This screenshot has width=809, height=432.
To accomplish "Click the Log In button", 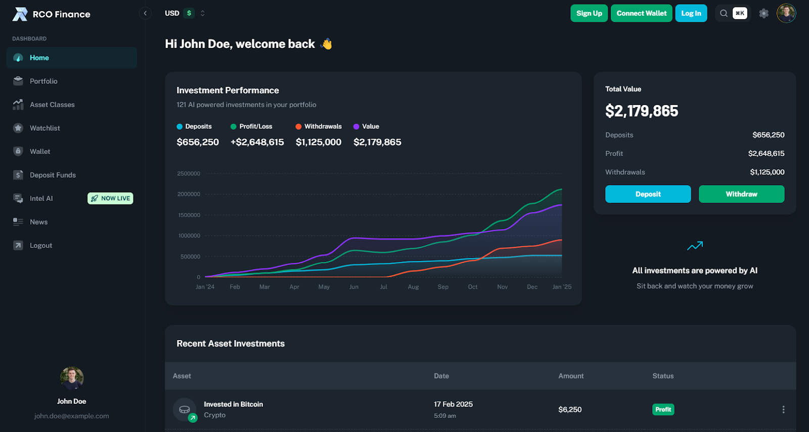I will click(691, 13).
